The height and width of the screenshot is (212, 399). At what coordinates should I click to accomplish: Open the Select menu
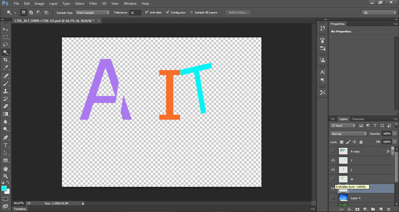79,3
